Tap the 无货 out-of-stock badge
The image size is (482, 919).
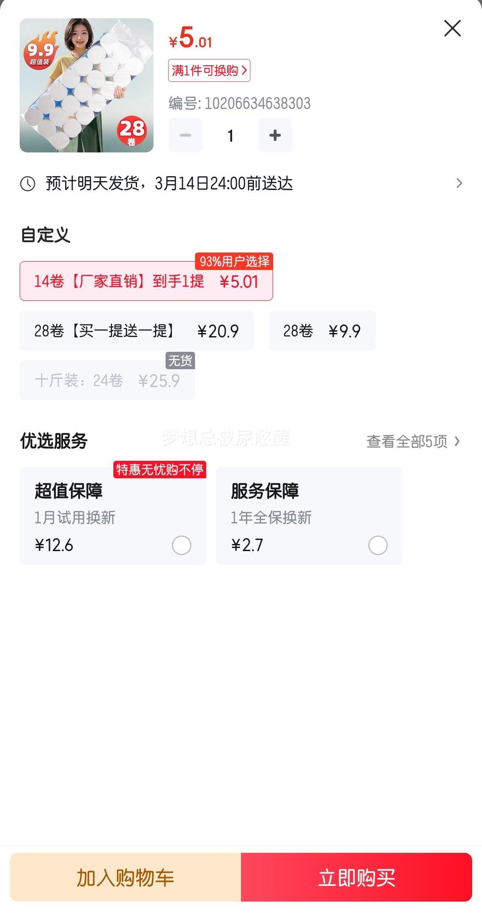(180, 360)
